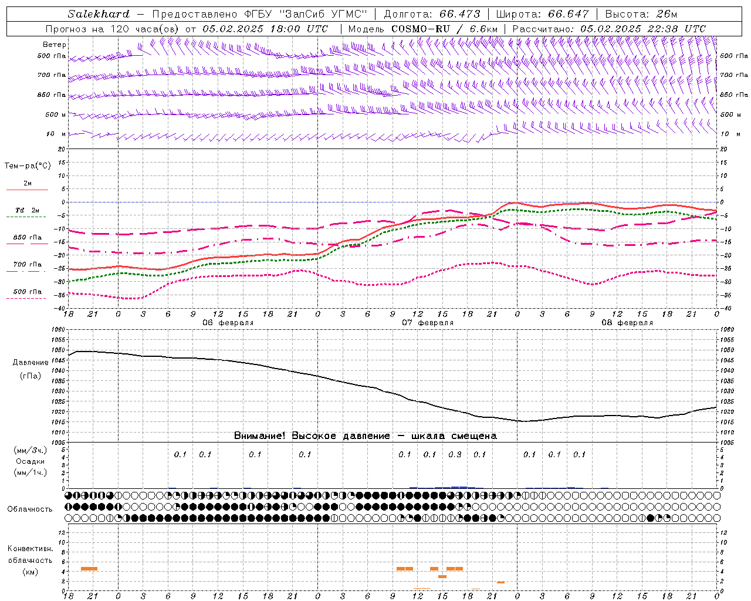
Task: Click the Salekhard station title
Action: 99,14
